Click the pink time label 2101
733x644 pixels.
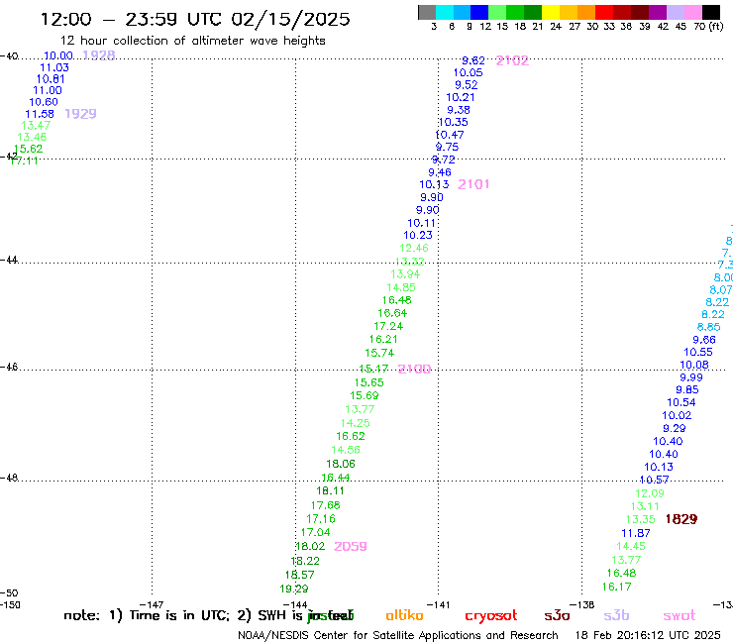(473, 184)
